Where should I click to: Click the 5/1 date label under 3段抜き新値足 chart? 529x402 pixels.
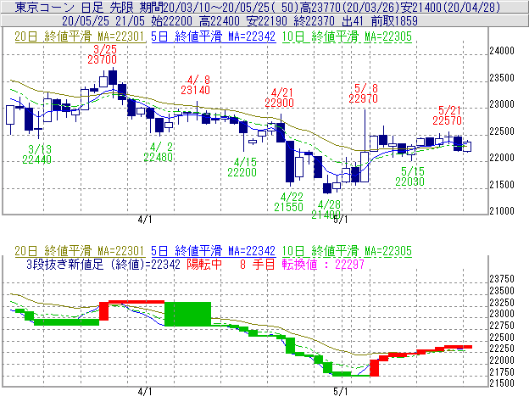341,392
